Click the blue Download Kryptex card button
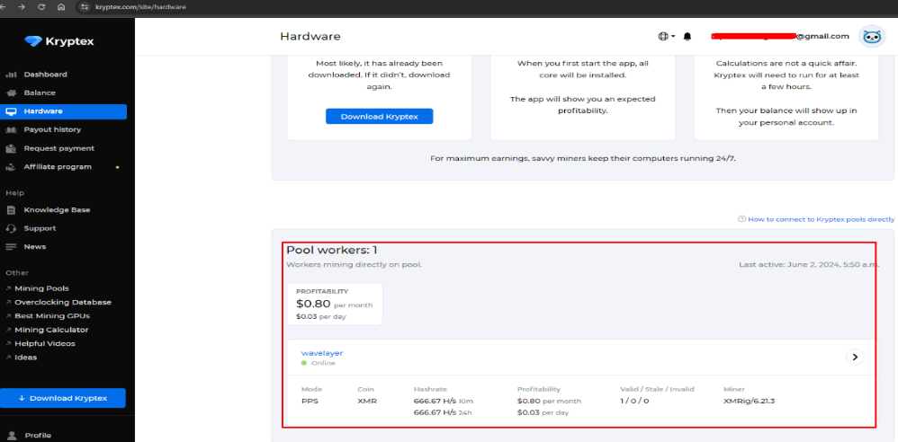The width and height of the screenshot is (898, 442). tap(379, 116)
